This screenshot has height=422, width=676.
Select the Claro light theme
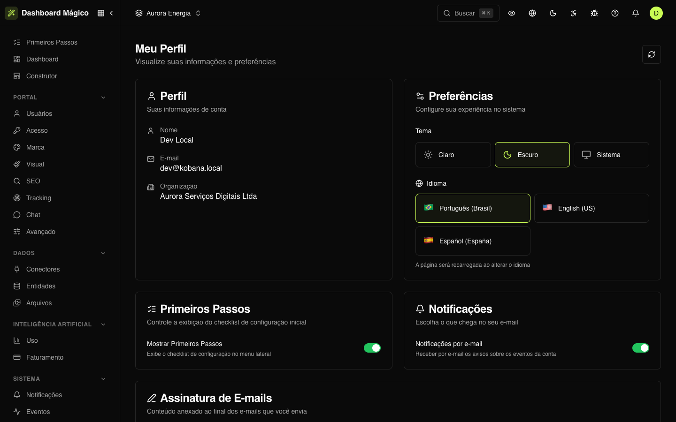coord(453,155)
